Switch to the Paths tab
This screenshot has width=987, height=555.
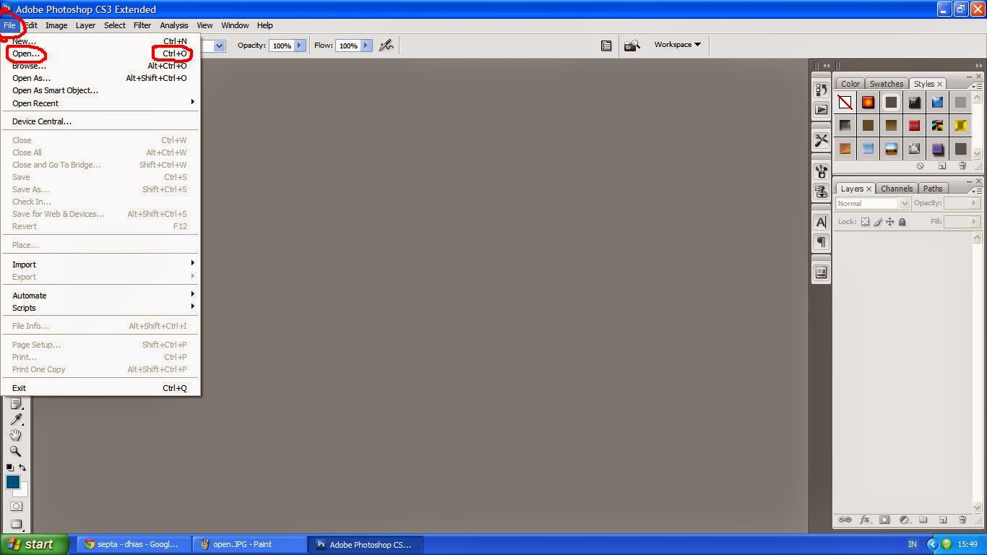tap(933, 189)
